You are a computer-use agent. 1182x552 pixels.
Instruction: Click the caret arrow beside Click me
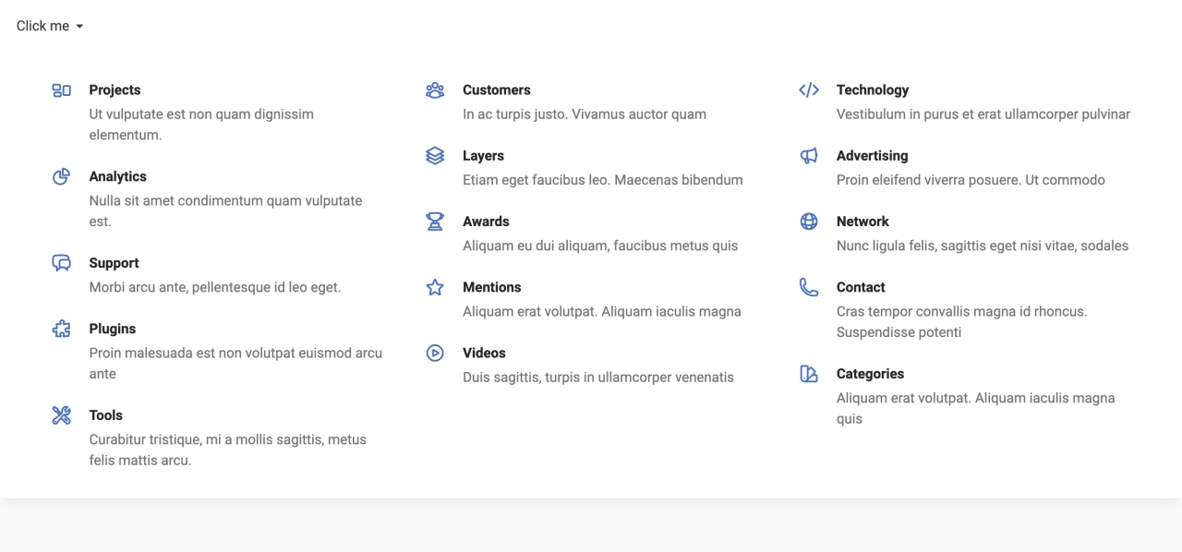coord(79,27)
